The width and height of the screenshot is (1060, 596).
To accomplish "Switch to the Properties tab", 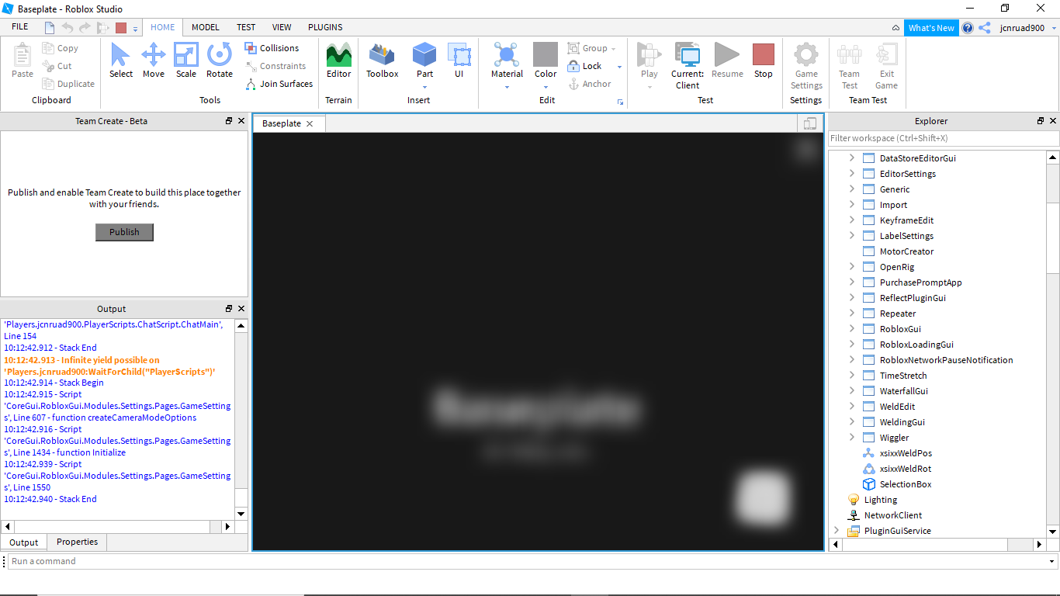I will 77,542.
